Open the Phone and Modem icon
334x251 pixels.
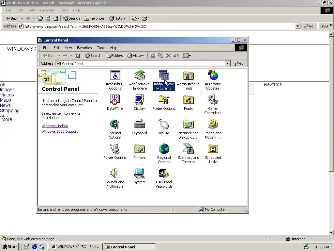tap(213, 129)
